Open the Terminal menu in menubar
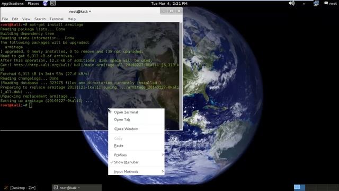The image size is (339, 191). pyautogui.click(x=57, y=19)
